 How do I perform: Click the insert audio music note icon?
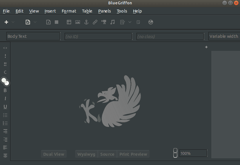click(x=112, y=22)
